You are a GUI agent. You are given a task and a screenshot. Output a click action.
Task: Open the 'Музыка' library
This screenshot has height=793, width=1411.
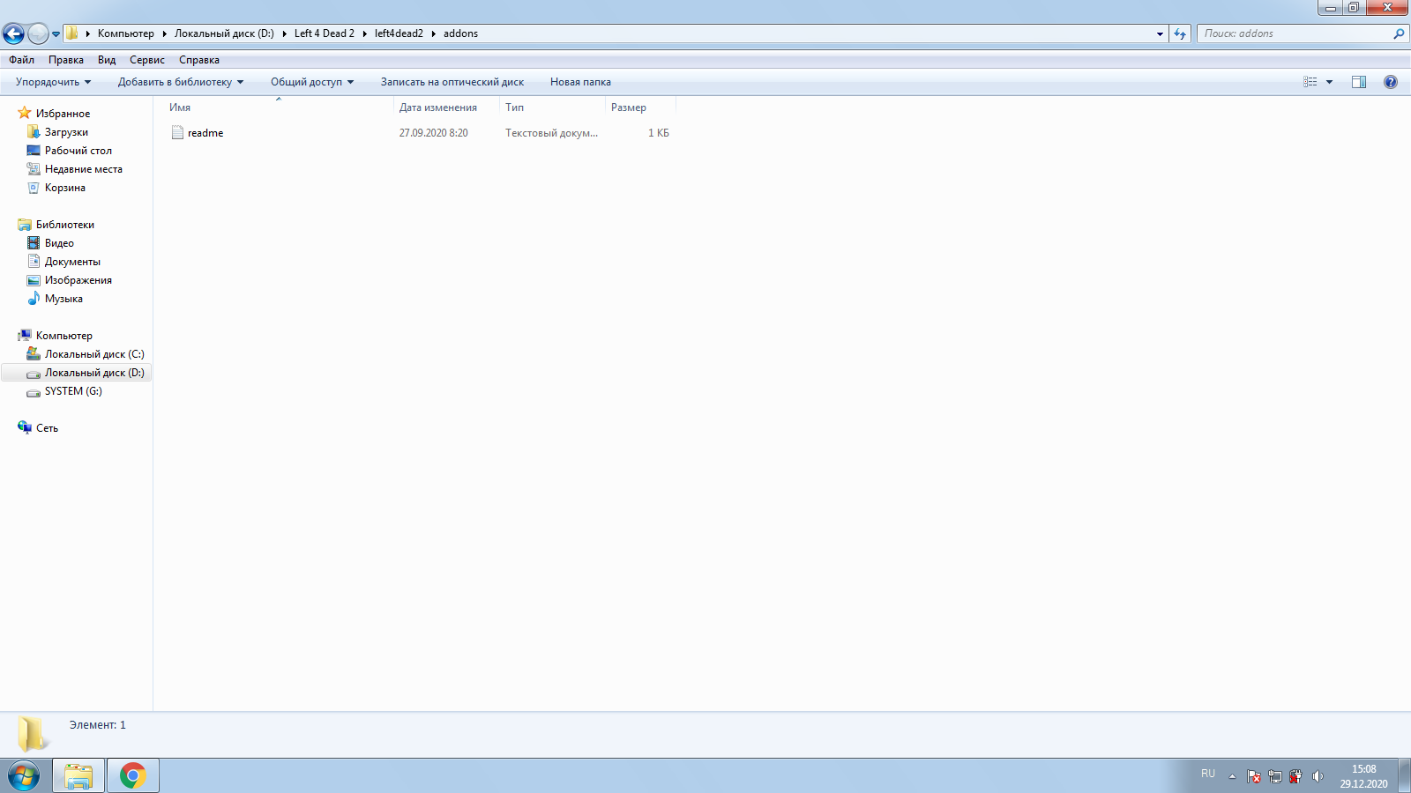click(x=63, y=299)
